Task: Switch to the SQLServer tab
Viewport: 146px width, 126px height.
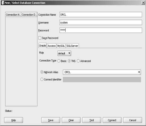Action: [72, 46]
